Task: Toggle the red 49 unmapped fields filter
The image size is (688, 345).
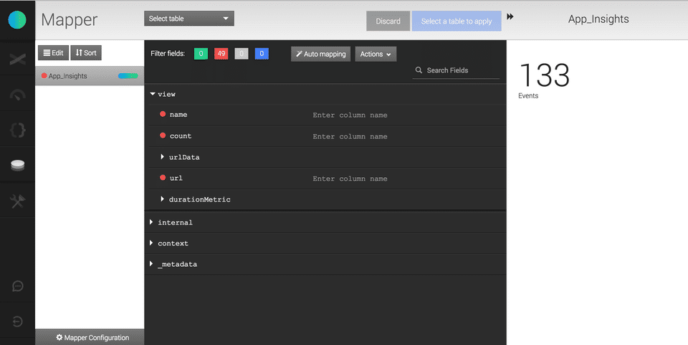Action: 221,54
